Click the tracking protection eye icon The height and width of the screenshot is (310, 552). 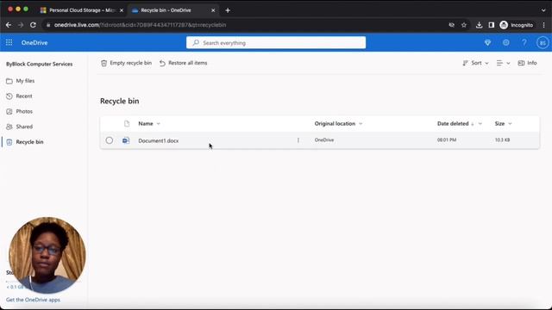click(x=451, y=25)
